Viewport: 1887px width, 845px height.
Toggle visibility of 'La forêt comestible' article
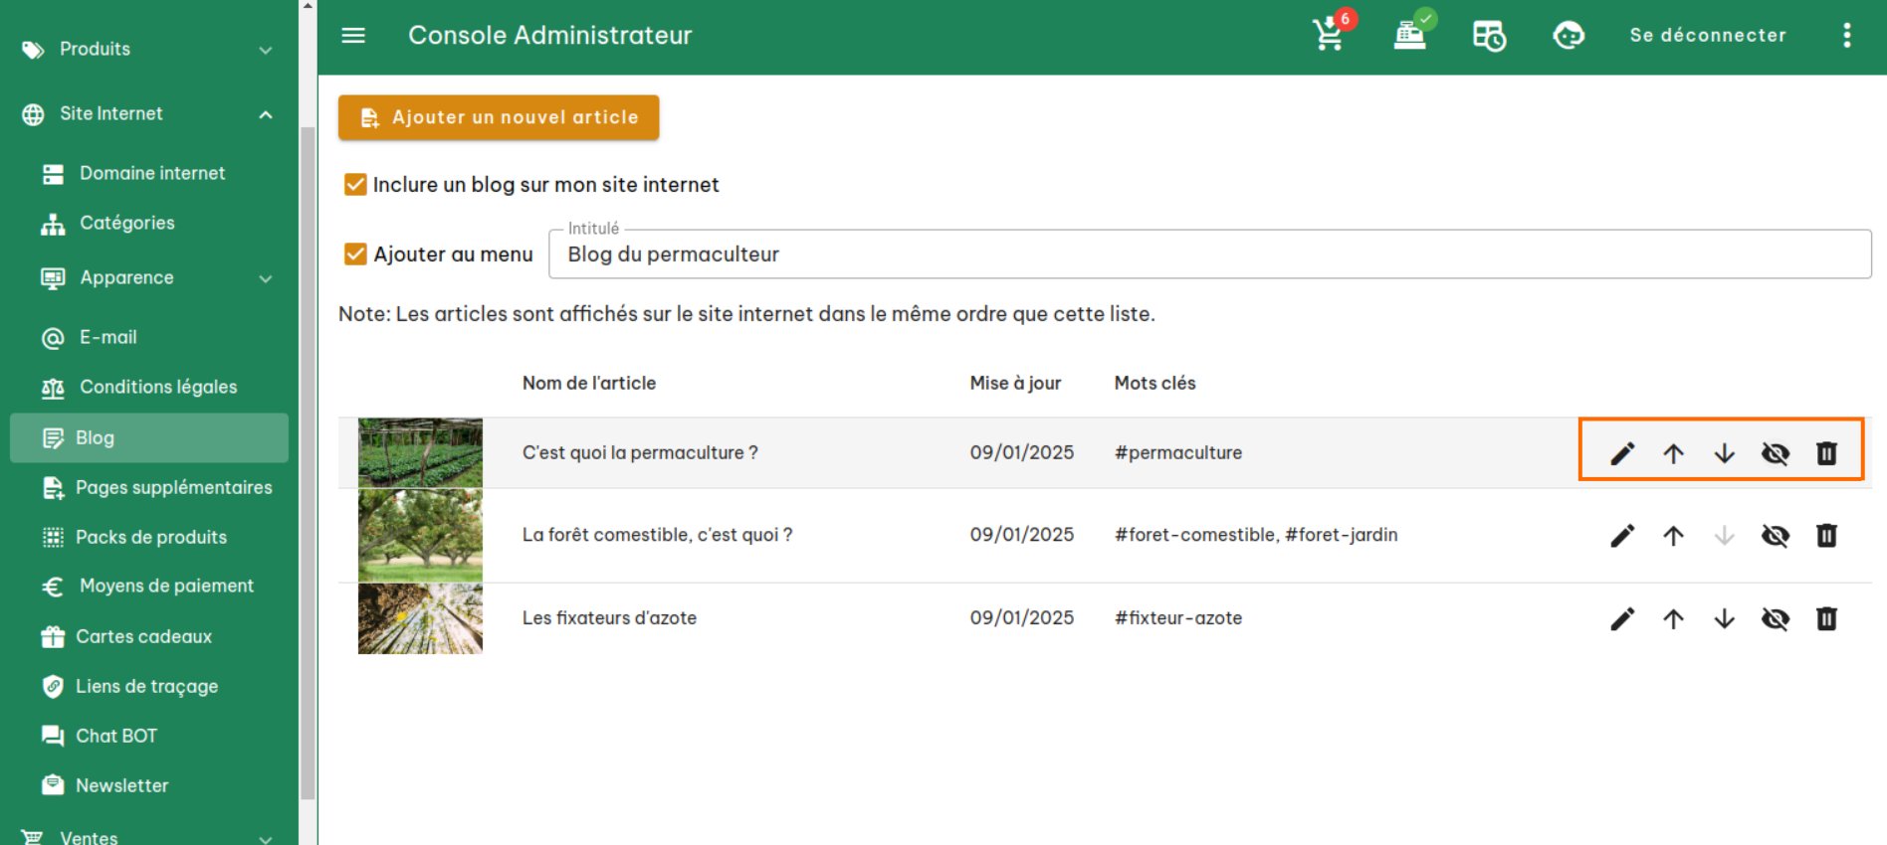coord(1775,536)
